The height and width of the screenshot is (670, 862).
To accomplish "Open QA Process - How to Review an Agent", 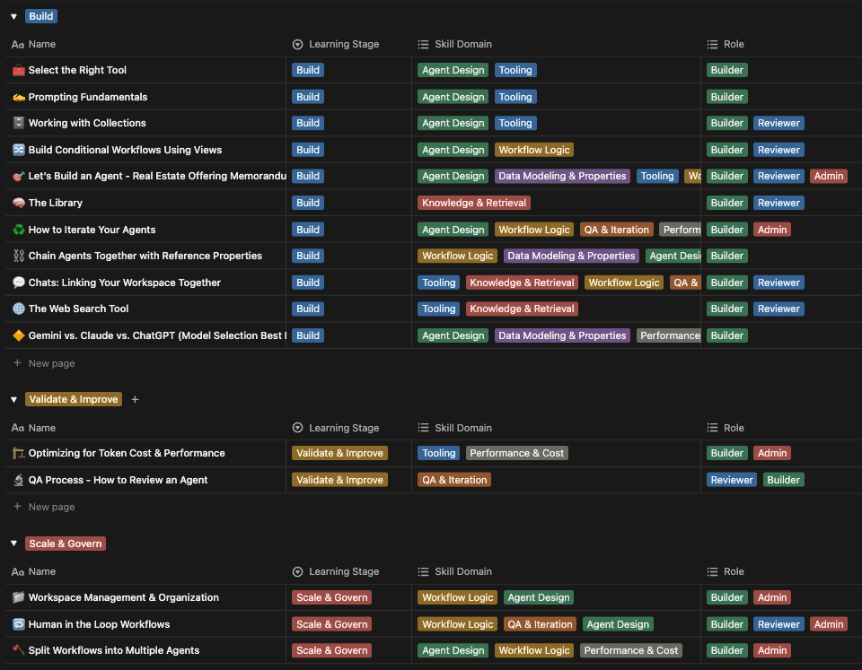I will [118, 480].
